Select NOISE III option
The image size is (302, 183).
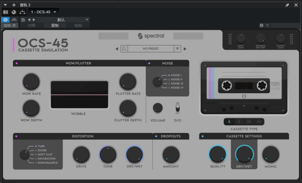point(177,84)
